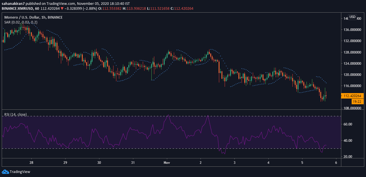Click the 136.000000 price axis label
The image size is (366, 177).
click(x=352, y=30)
